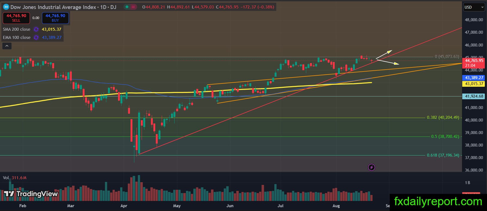The width and height of the screenshot is (487, 211).
Task: Click the daily change −172.37 (−0.38%)
Action: click(257, 7)
